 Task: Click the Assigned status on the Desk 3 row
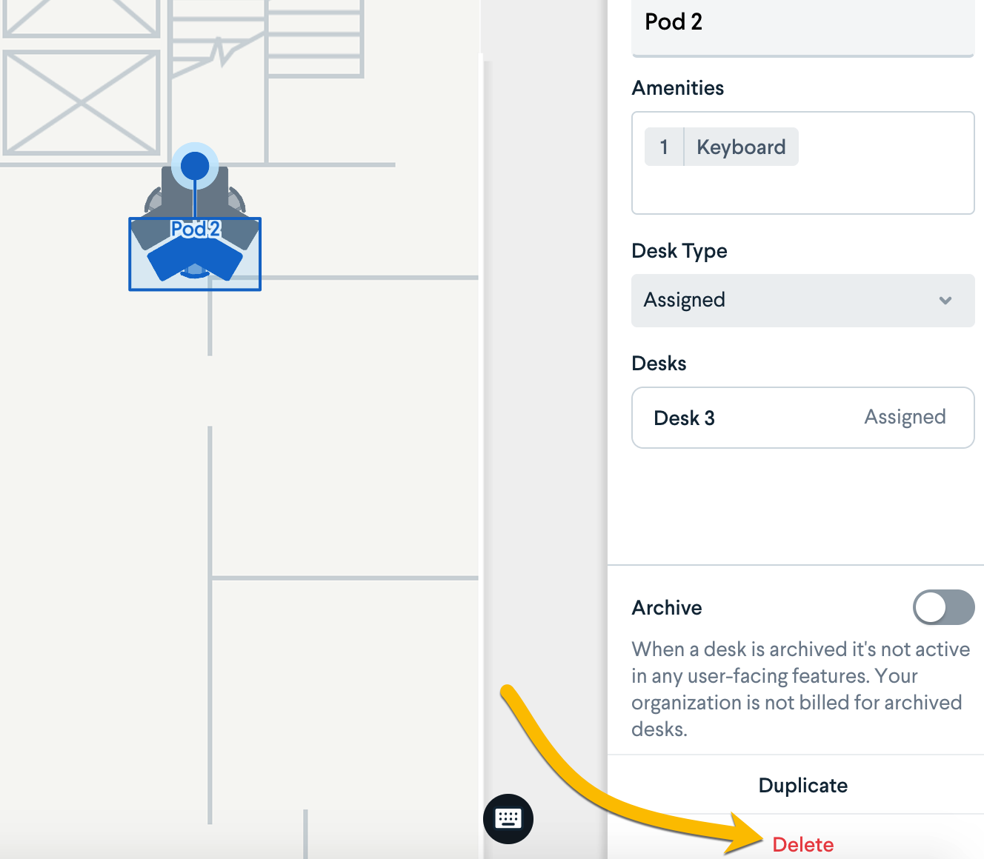tap(904, 417)
